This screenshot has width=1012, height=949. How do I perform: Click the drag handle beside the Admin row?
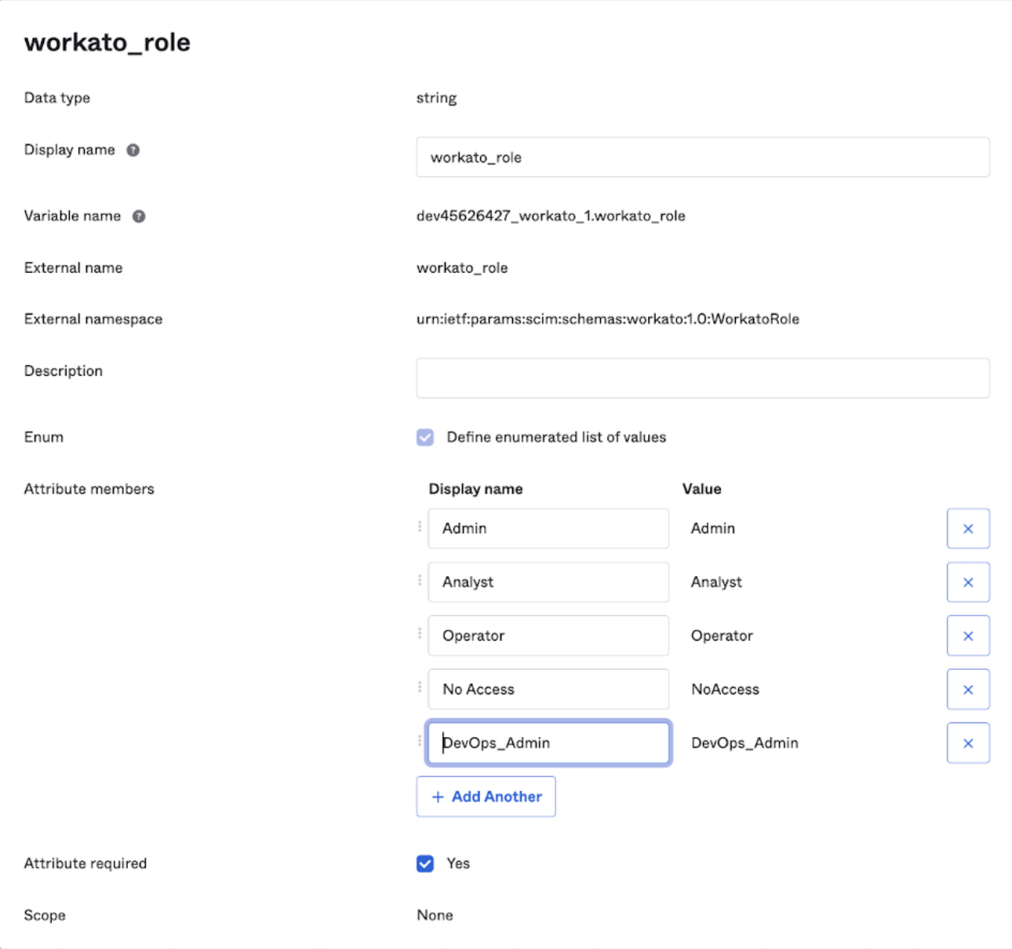421,529
